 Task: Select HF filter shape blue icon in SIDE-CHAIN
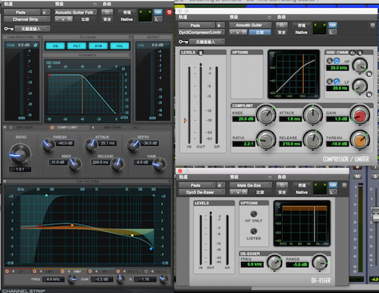337,61
